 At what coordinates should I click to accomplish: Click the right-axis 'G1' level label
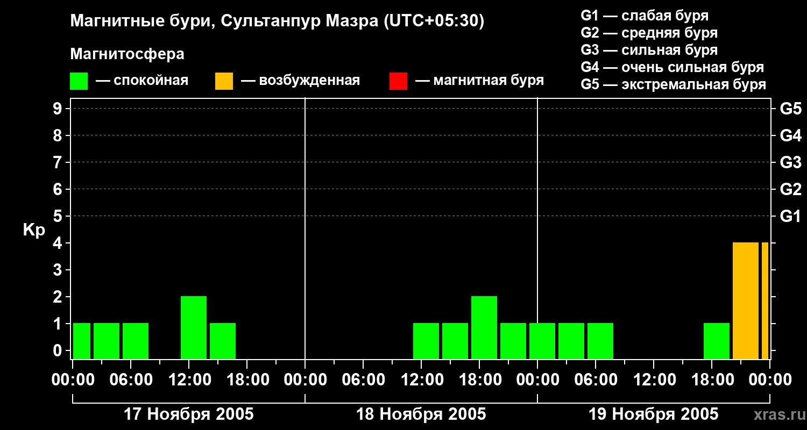pyautogui.click(x=790, y=216)
